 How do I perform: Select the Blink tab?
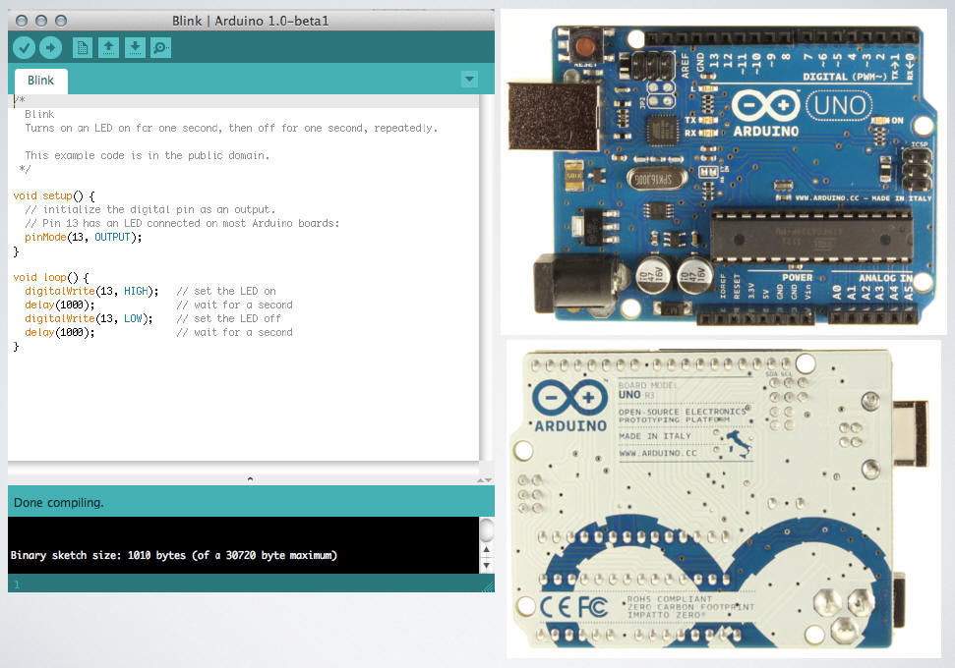[x=40, y=81]
